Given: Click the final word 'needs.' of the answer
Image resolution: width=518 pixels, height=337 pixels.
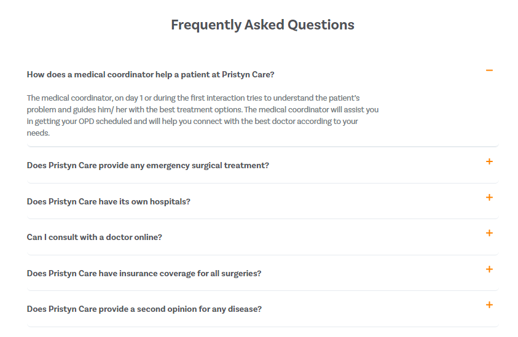Looking at the screenshot, I should tap(38, 133).
